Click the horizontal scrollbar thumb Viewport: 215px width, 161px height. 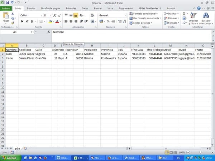[x=166, y=148]
